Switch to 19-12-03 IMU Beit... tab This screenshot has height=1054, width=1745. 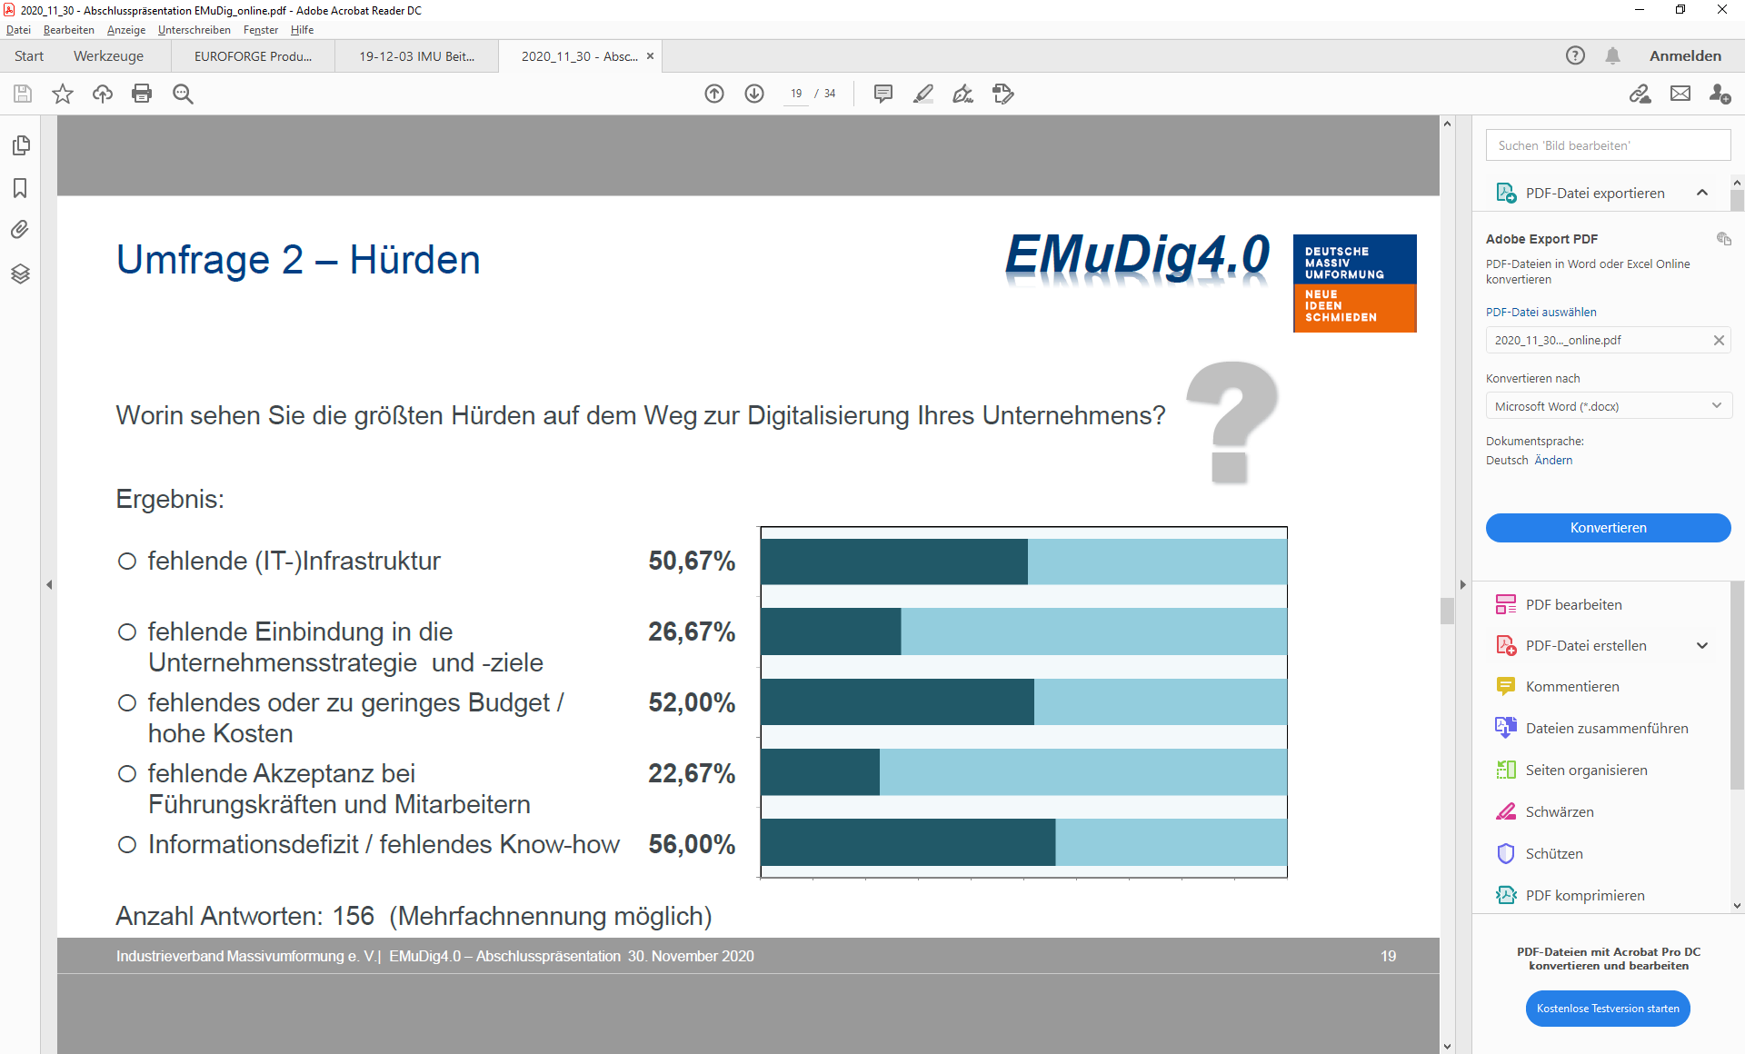(416, 55)
